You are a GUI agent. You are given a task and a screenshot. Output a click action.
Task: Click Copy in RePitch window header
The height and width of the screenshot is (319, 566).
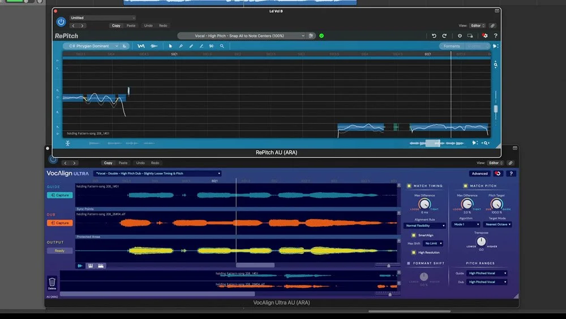point(116,25)
